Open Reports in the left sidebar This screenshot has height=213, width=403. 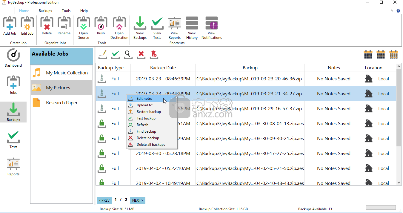coord(13,167)
